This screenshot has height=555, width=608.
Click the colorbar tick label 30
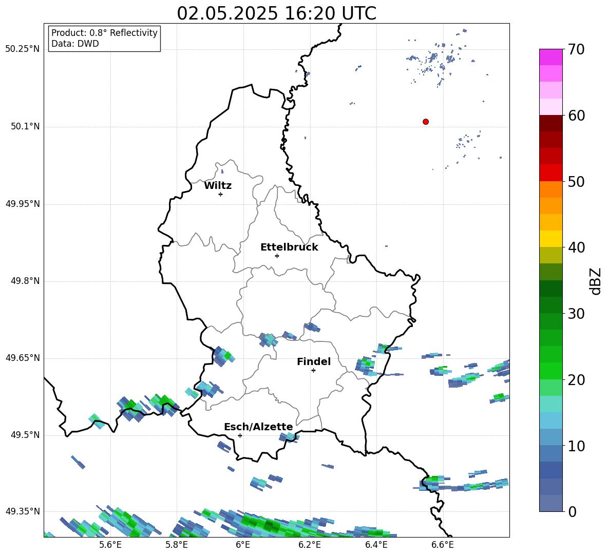(x=576, y=314)
